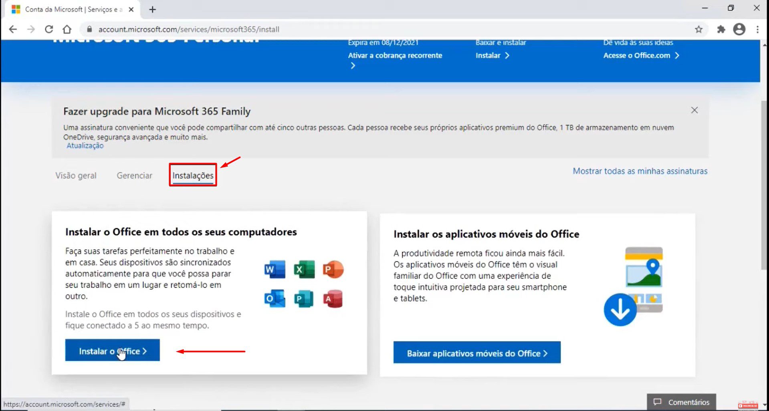Open the Visão geral tab
769x411 pixels.
click(x=76, y=175)
